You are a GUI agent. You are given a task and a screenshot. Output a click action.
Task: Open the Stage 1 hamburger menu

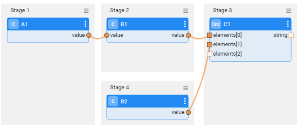click(x=86, y=11)
